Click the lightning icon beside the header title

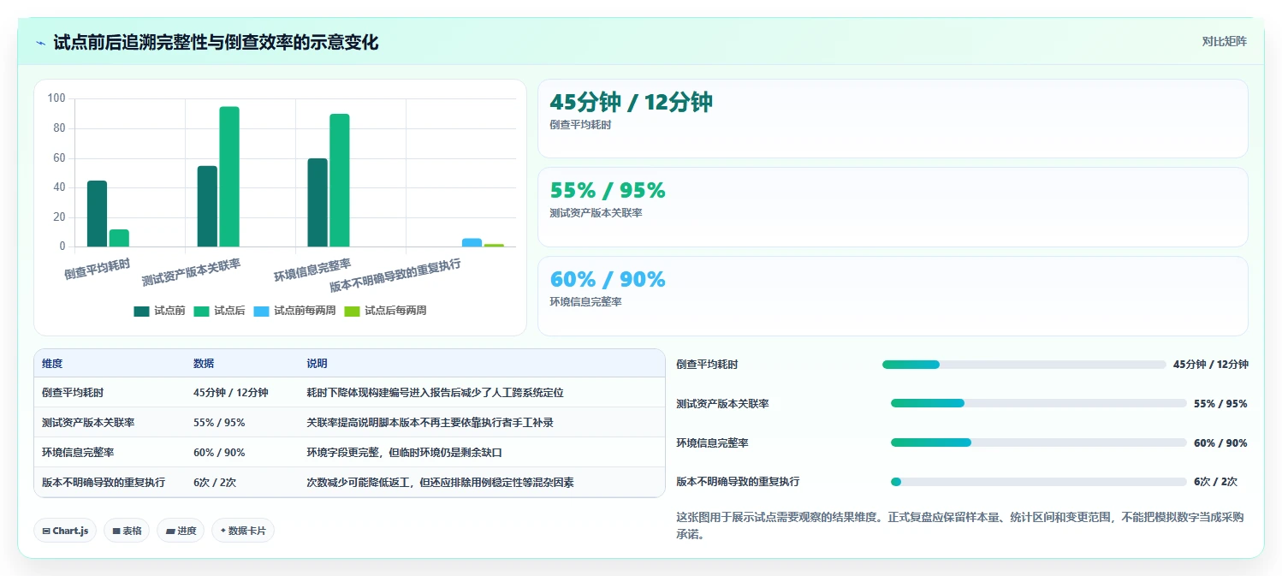coord(40,43)
